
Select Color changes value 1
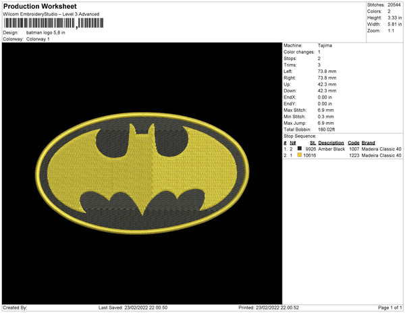319,52
